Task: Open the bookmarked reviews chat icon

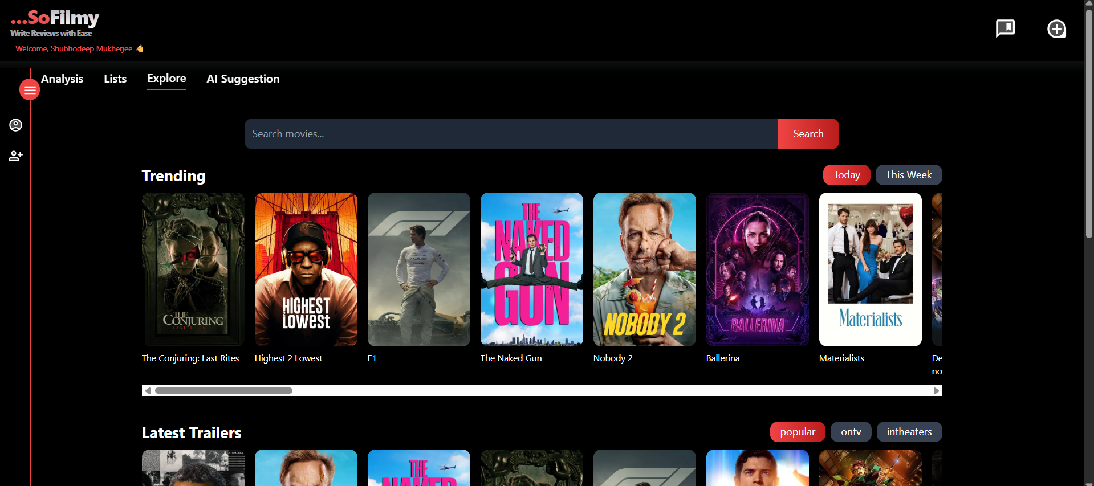Action: [x=1005, y=28]
